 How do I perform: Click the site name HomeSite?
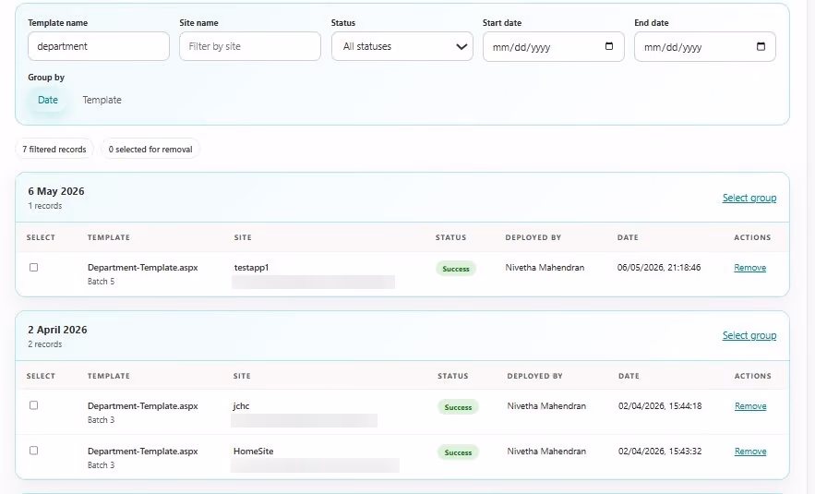pyautogui.click(x=253, y=451)
